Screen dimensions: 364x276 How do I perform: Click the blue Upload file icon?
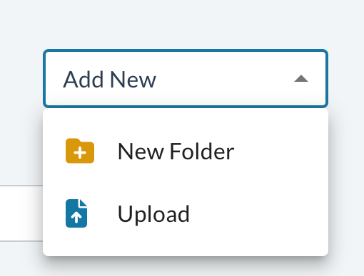click(76, 213)
